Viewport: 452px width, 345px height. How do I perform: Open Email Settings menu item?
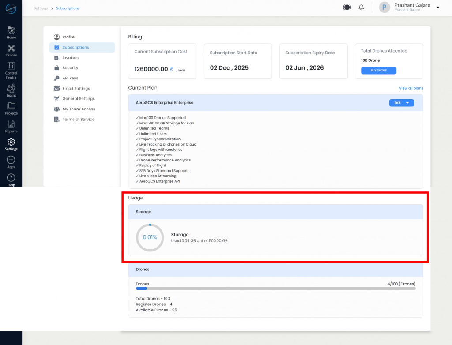[76, 89]
